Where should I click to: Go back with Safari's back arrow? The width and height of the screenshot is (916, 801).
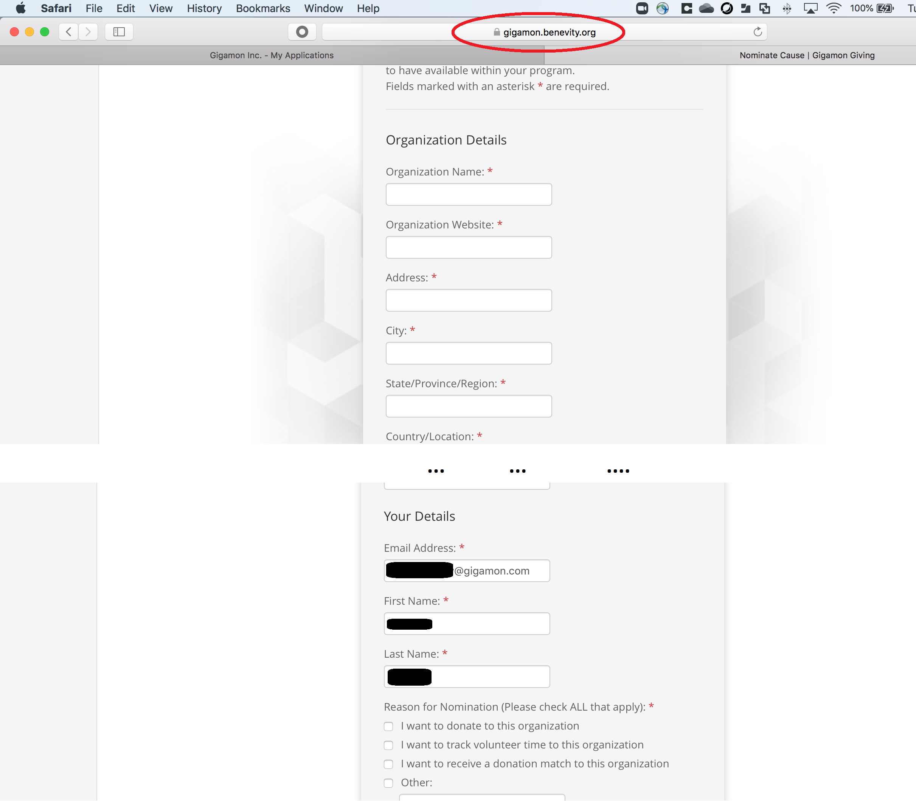point(68,32)
